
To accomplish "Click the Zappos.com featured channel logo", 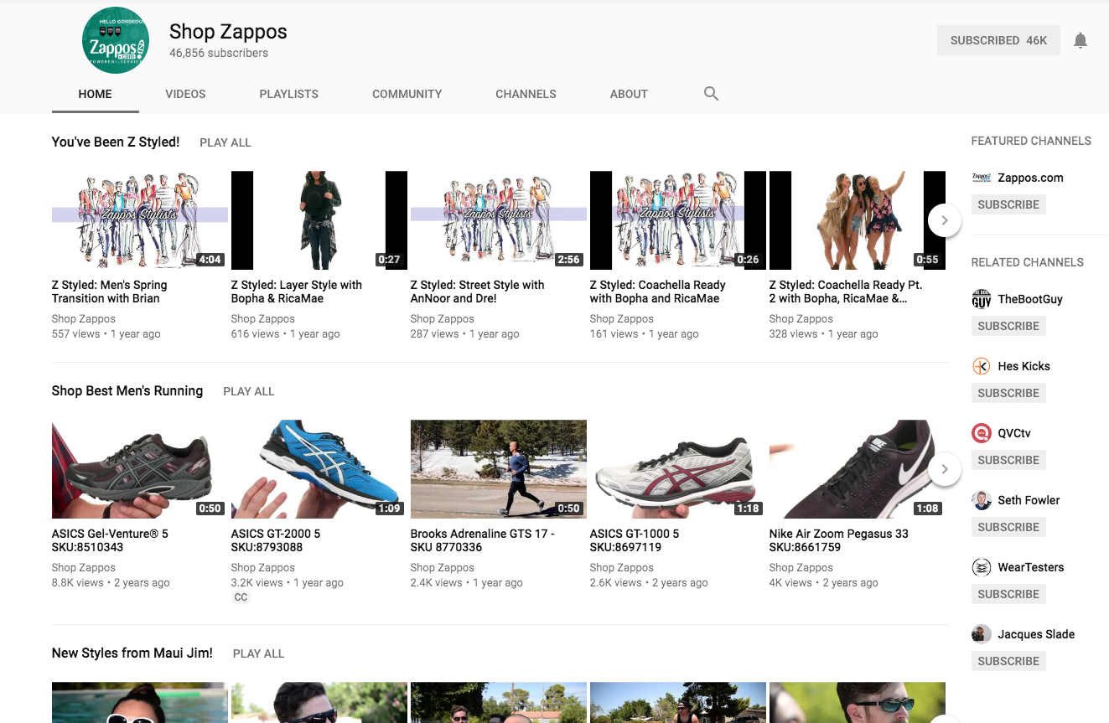I will tap(981, 178).
